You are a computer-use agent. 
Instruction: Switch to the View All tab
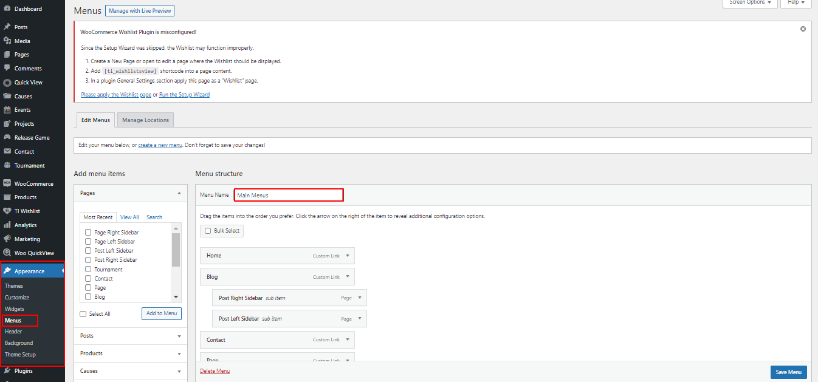click(129, 217)
